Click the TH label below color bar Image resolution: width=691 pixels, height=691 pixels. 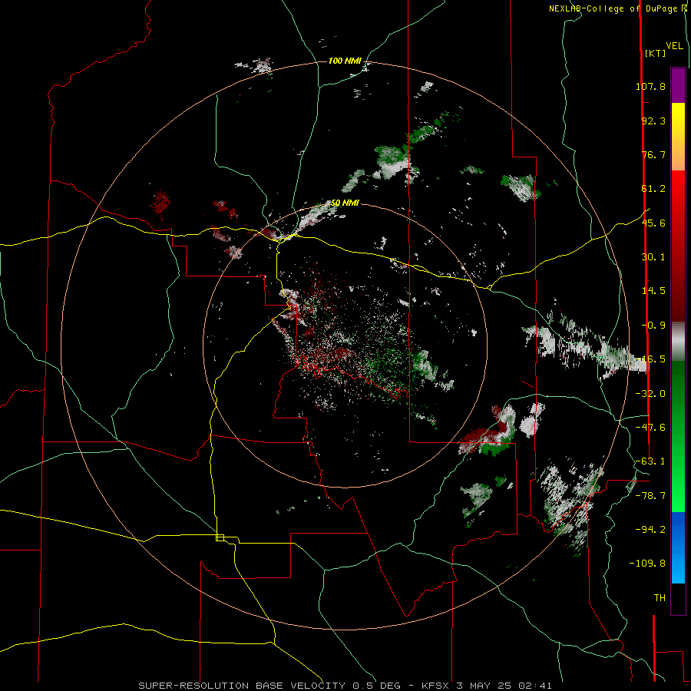point(660,598)
